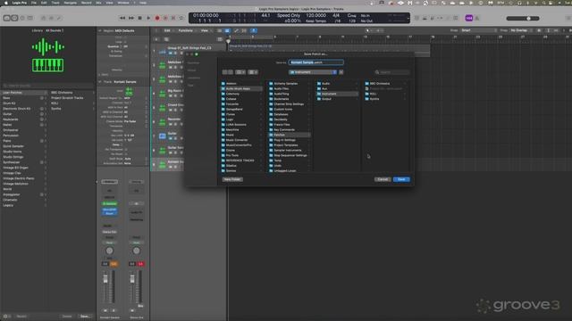The width and height of the screenshot is (572, 321).
Task: Hit the red Record button in transport
Action: pos(157,18)
